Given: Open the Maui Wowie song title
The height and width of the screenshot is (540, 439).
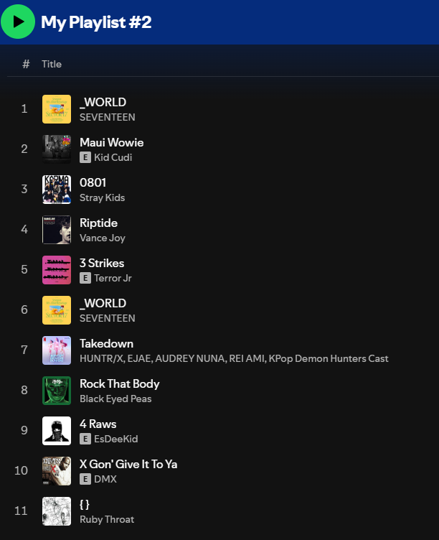Looking at the screenshot, I should coord(111,142).
